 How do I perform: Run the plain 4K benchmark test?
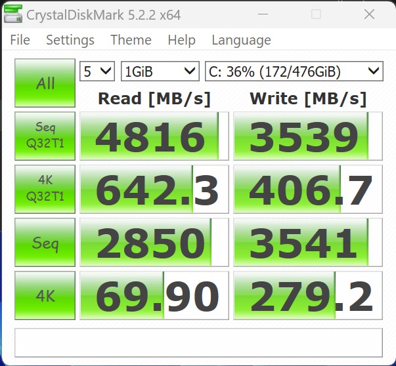(x=45, y=296)
